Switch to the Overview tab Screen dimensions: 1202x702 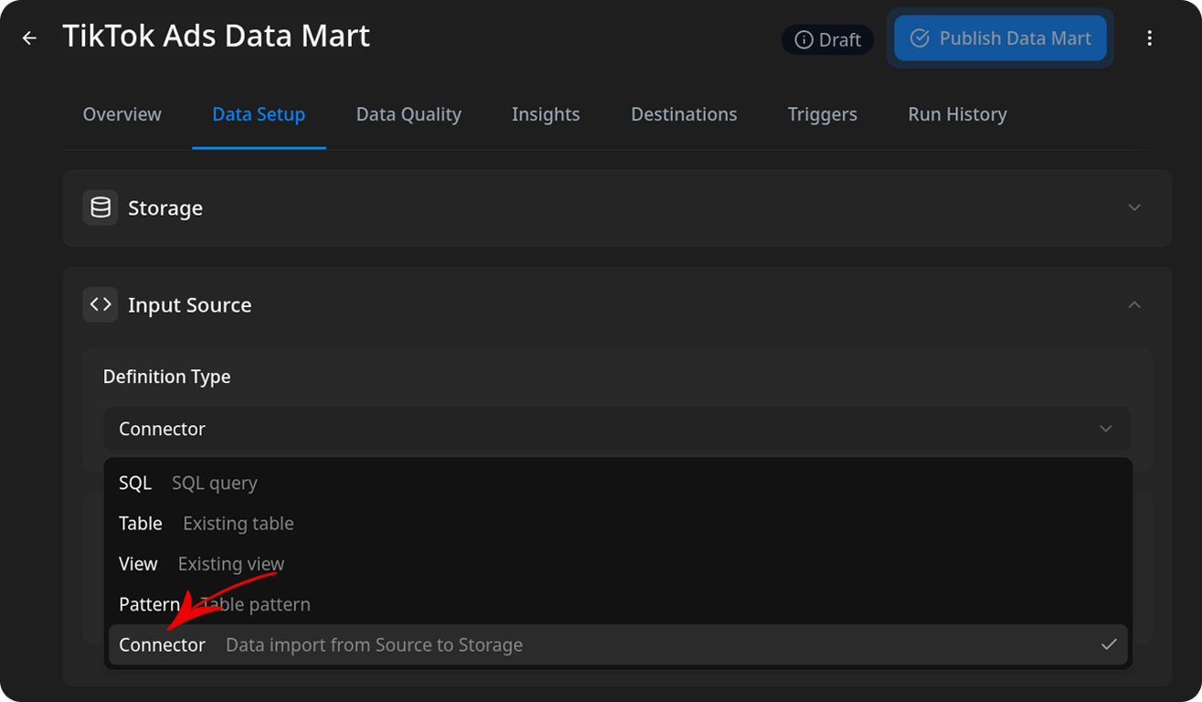[122, 114]
